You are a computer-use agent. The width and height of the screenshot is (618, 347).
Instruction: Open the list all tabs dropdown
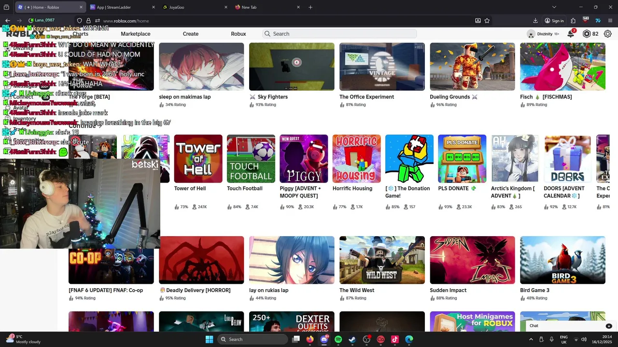(x=554, y=7)
